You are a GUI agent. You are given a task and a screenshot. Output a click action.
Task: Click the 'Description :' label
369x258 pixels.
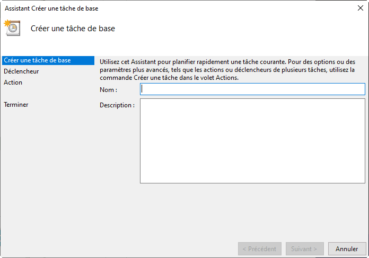pyautogui.click(x=117, y=105)
